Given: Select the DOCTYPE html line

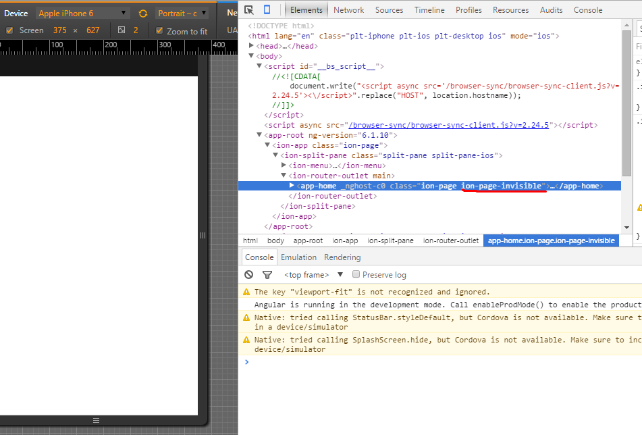Looking at the screenshot, I should [281, 26].
